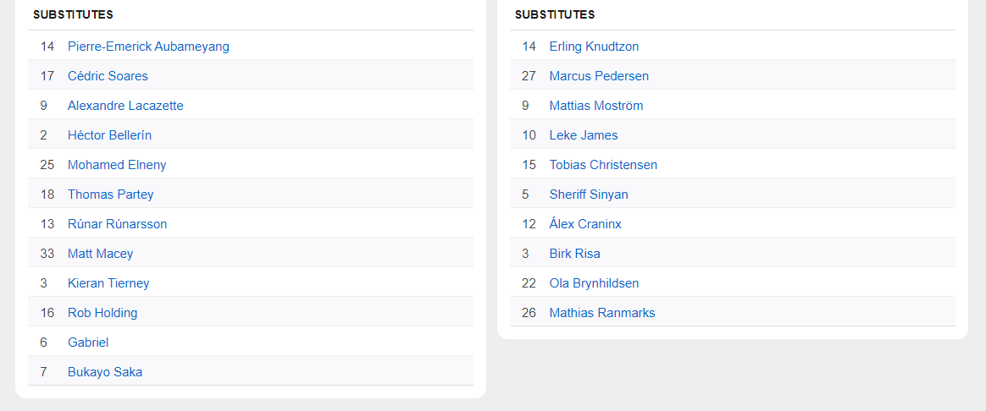986x411 pixels.
Task: Click Ola Brynhildsen's name
Action: click(594, 283)
